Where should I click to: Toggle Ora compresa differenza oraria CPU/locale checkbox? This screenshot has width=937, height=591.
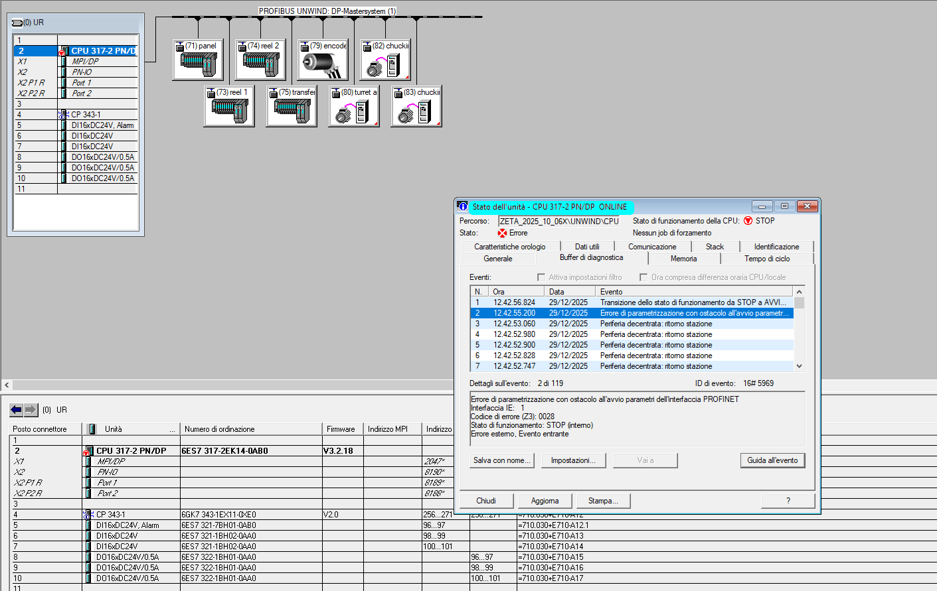[x=643, y=277]
